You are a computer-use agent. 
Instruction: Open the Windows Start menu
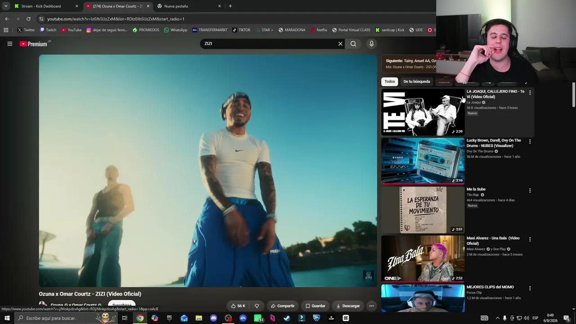tap(7, 318)
